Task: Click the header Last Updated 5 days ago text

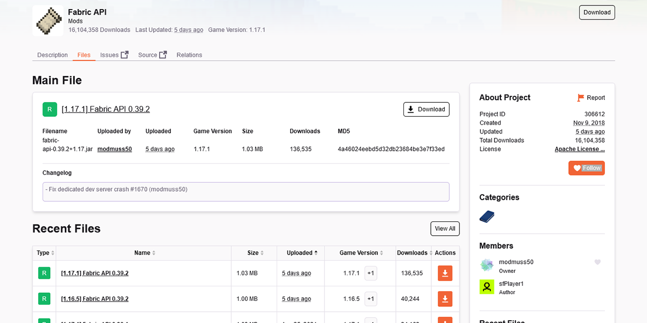Action: pyautogui.click(x=169, y=30)
